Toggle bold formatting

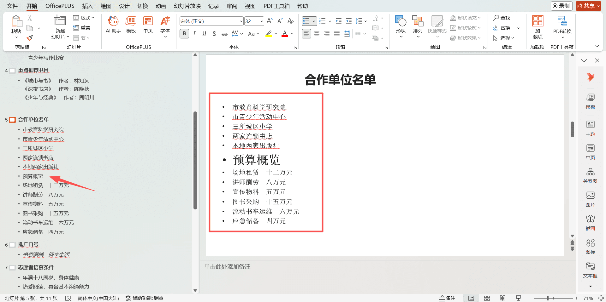pos(184,34)
